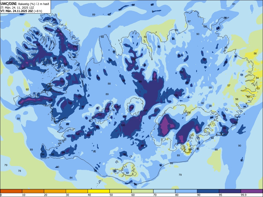Viewport: 263px width, 197px height.
Task: Click the bright yellow 40–50 legend swatch
Action: [99, 191]
